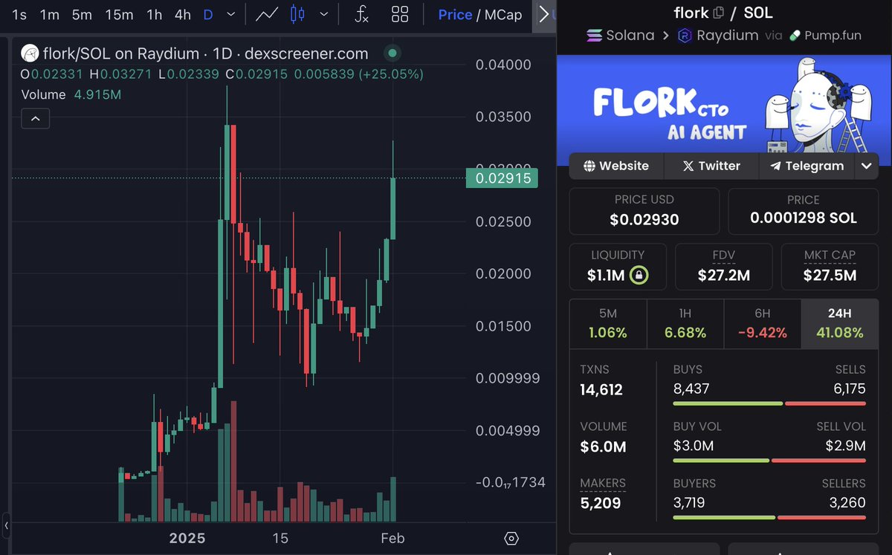892x555 pixels.
Task: Select the 5m timeframe
Action: tap(82, 14)
